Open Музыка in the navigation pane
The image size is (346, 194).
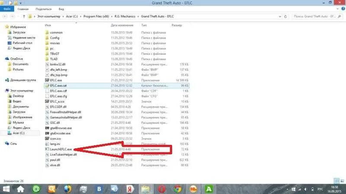[x=18, y=122]
